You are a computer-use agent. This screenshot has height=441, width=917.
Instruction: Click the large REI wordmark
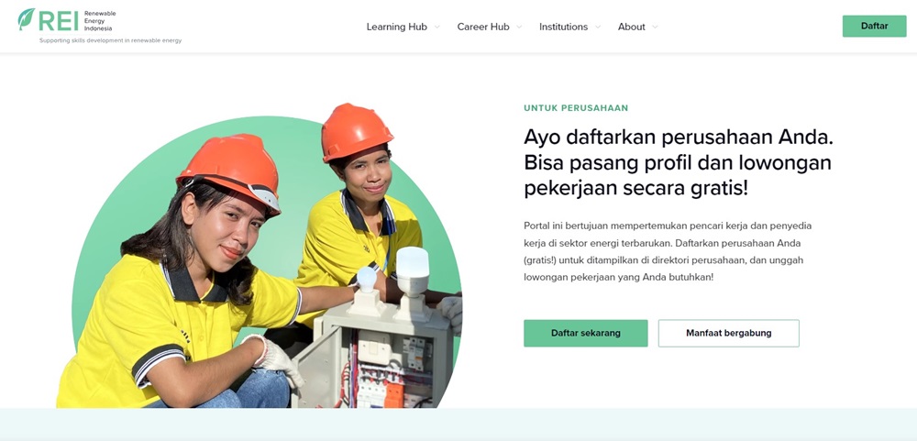click(59, 20)
